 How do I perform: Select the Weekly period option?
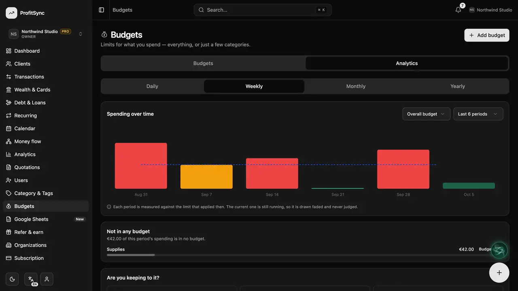pyautogui.click(x=254, y=86)
